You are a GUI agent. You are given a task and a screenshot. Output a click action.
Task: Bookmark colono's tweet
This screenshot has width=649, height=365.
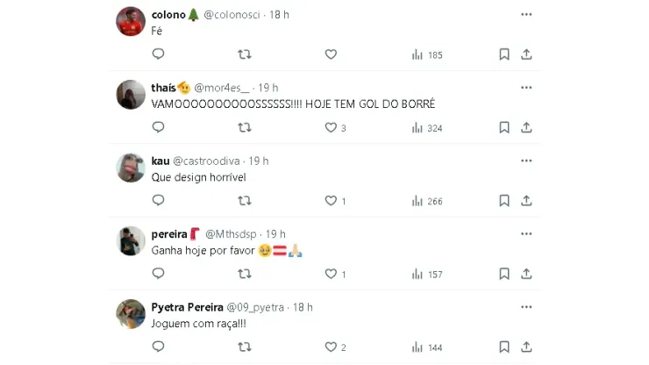pyautogui.click(x=504, y=54)
